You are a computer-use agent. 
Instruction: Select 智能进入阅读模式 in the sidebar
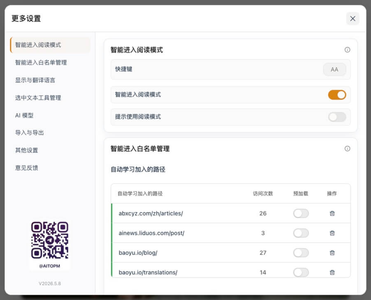click(50, 45)
